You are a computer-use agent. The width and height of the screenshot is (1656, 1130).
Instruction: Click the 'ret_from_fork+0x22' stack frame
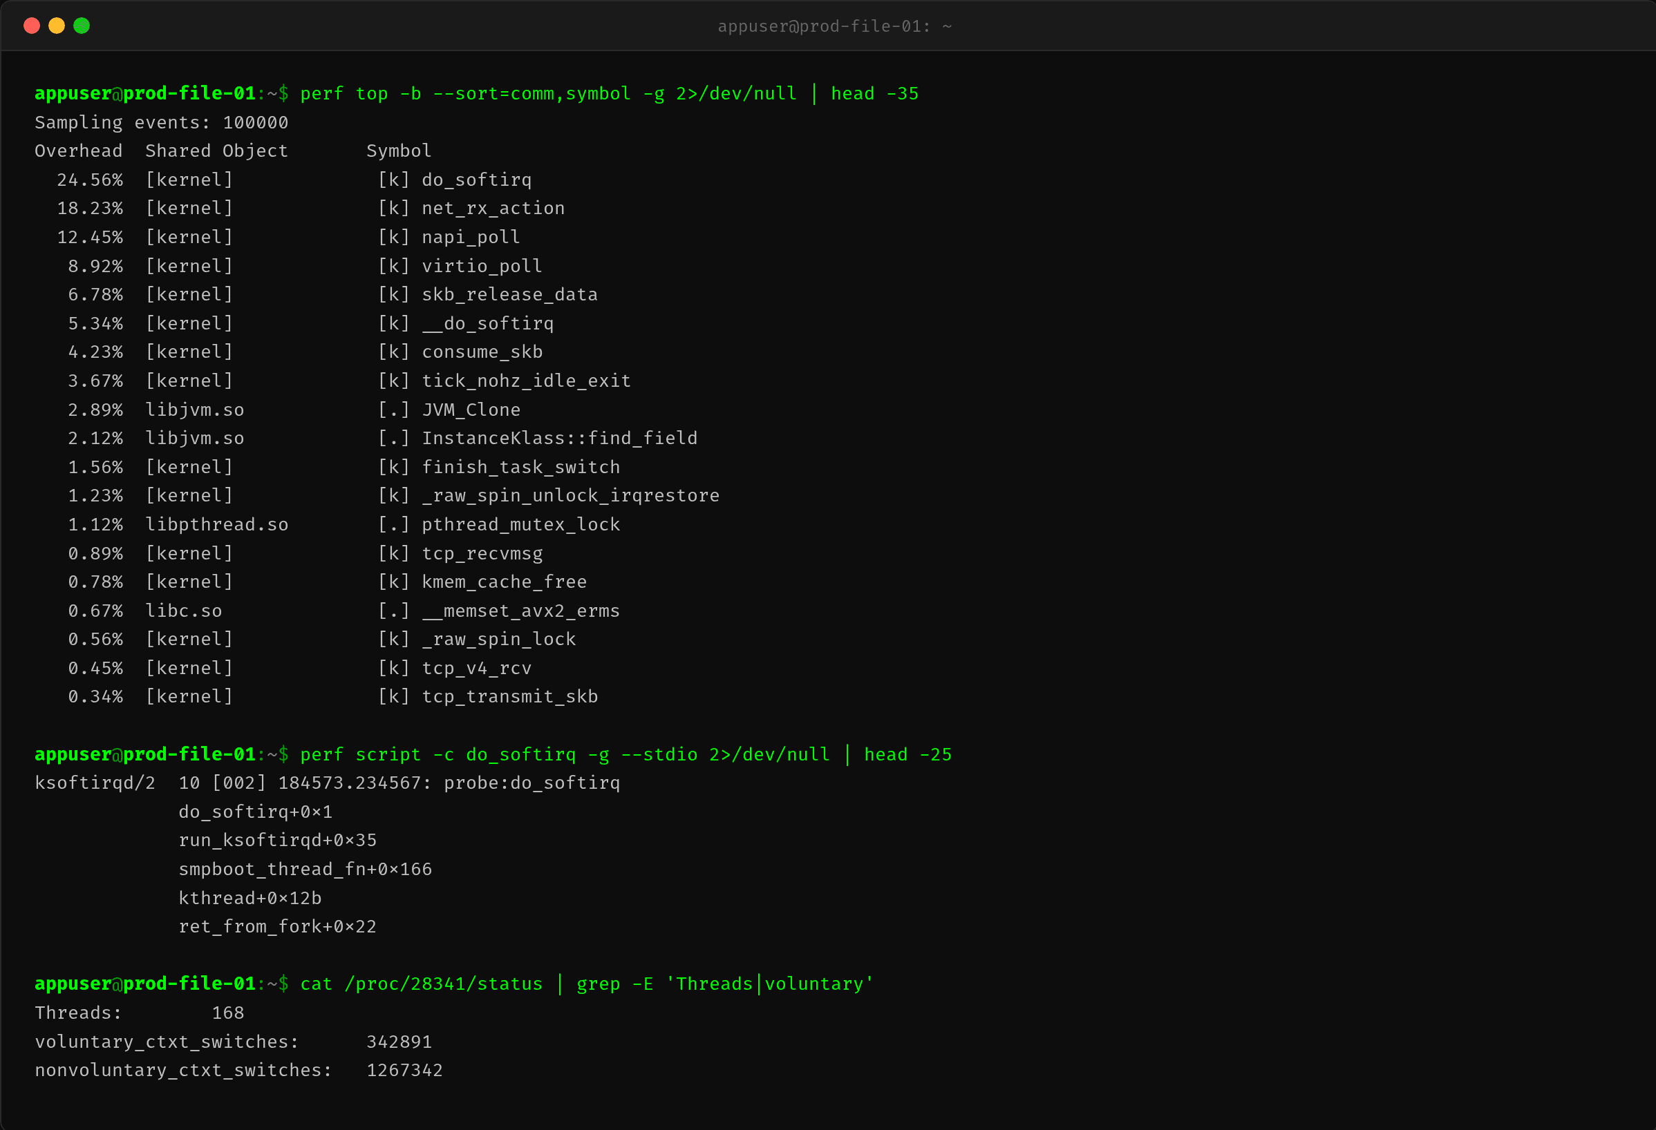277,926
